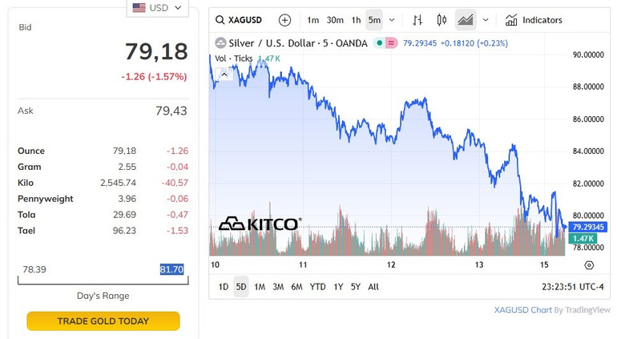Screen dimensions: 617x339
Task: Open the XAGUSD Chart link
Action: click(522, 309)
